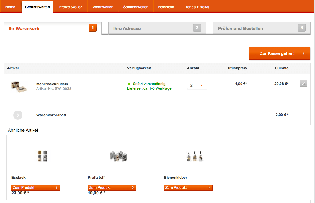Click the Bienenkleber product image
The height and width of the screenshot is (203, 315).
coord(195,156)
